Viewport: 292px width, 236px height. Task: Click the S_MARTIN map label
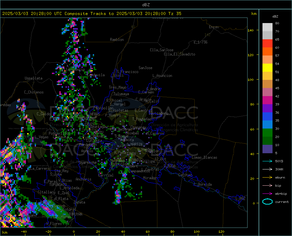click(134, 144)
